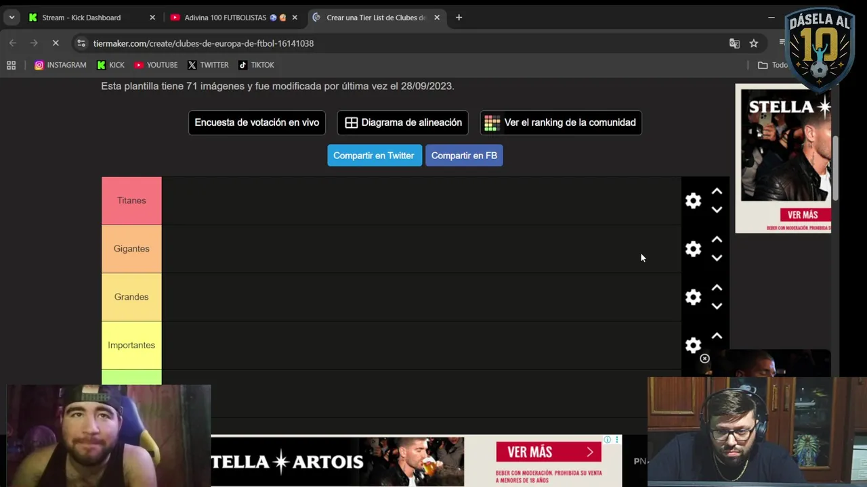Click Compartir en FB button

click(x=464, y=156)
